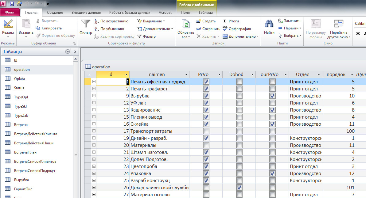The height and width of the screenshot is (198, 366).
Task: Switch to the Создание ribbon tab
Action: [55, 13]
